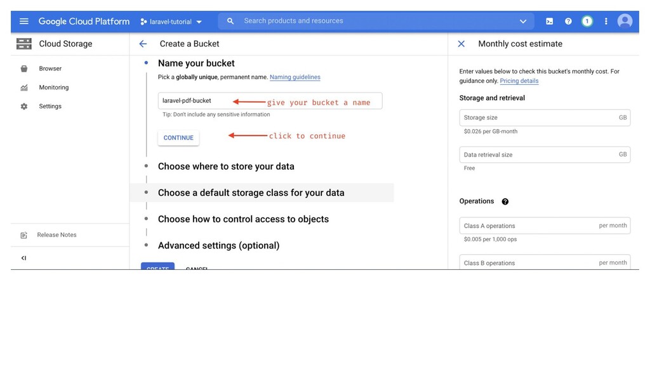Open the Naming guidelines link
The image size is (650, 365).
click(x=295, y=77)
